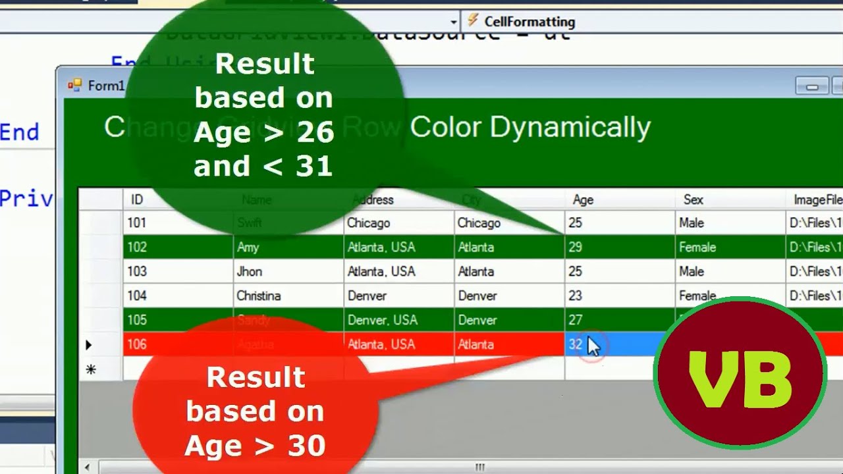Screen dimensions: 843x474
Task: Select the cell with ID 102
Action: coord(178,248)
